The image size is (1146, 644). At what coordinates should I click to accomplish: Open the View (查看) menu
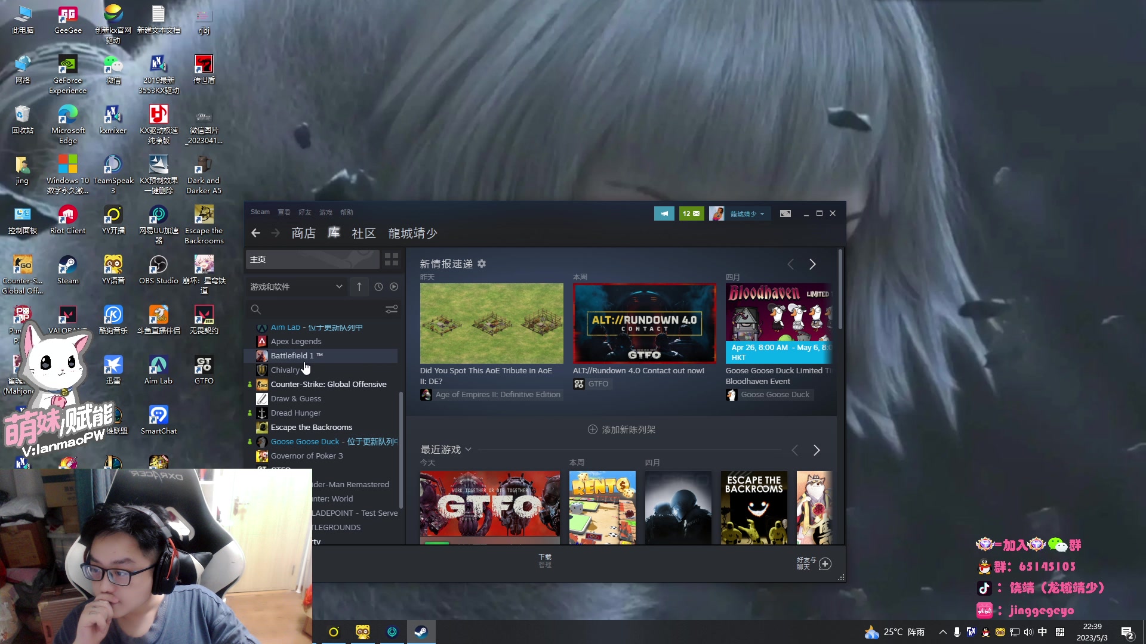pyautogui.click(x=284, y=212)
